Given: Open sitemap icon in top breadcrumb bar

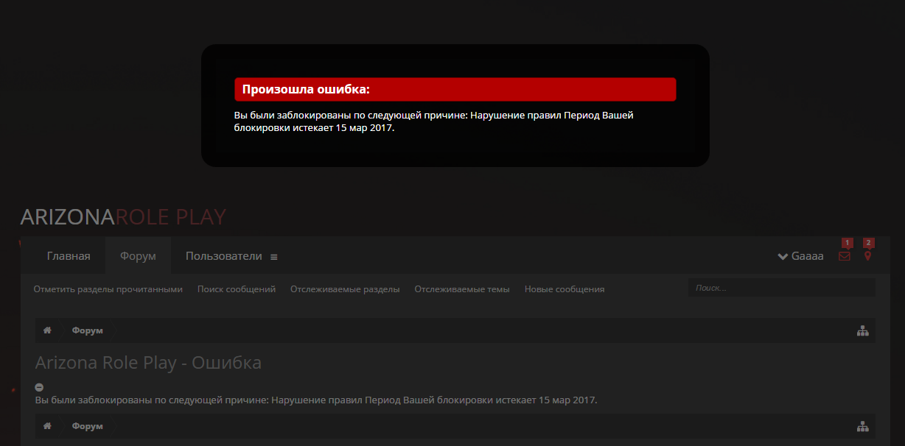Looking at the screenshot, I should click(863, 331).
